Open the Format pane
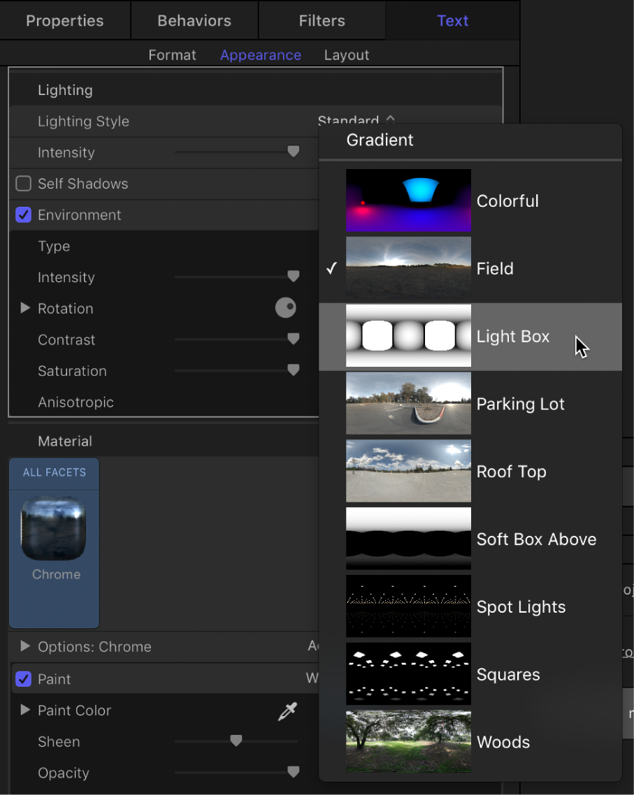Viewport: 634px width, 795px height. click(172, 54)
